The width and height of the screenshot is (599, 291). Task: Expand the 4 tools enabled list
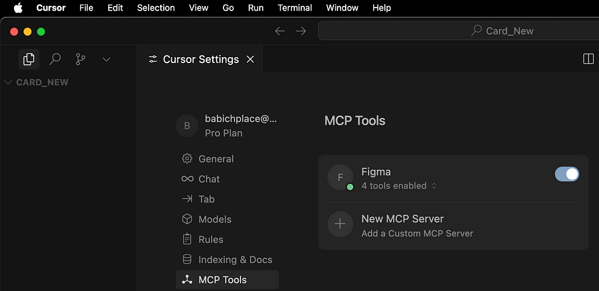click(399, 186)
